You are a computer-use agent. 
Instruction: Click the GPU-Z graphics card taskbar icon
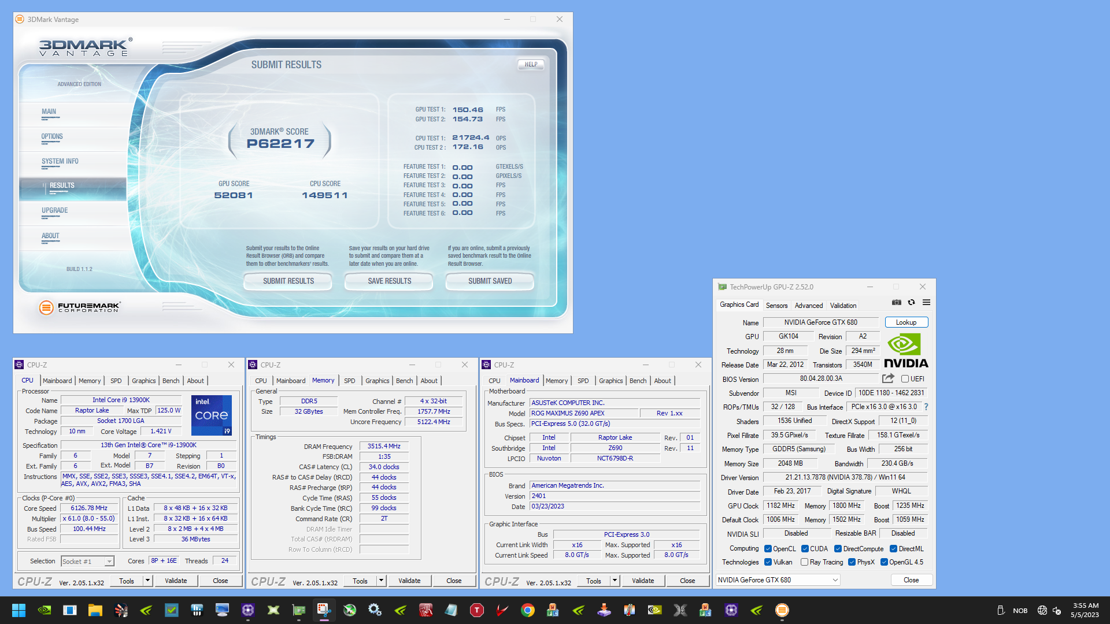click(x=298, y=610)
